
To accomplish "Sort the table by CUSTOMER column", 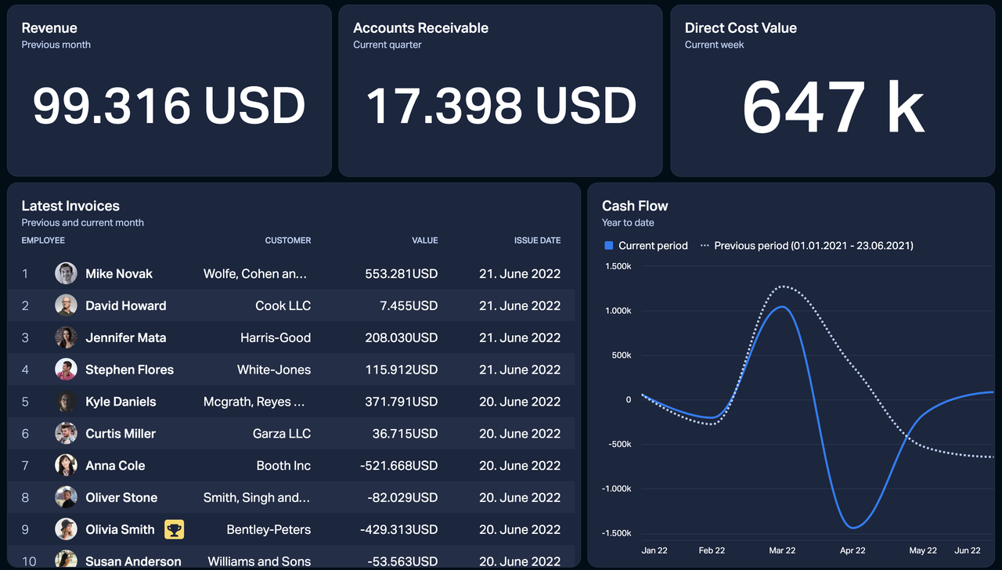I will (287, 240).
